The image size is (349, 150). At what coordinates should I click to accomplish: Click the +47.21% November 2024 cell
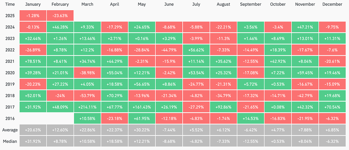305,27
